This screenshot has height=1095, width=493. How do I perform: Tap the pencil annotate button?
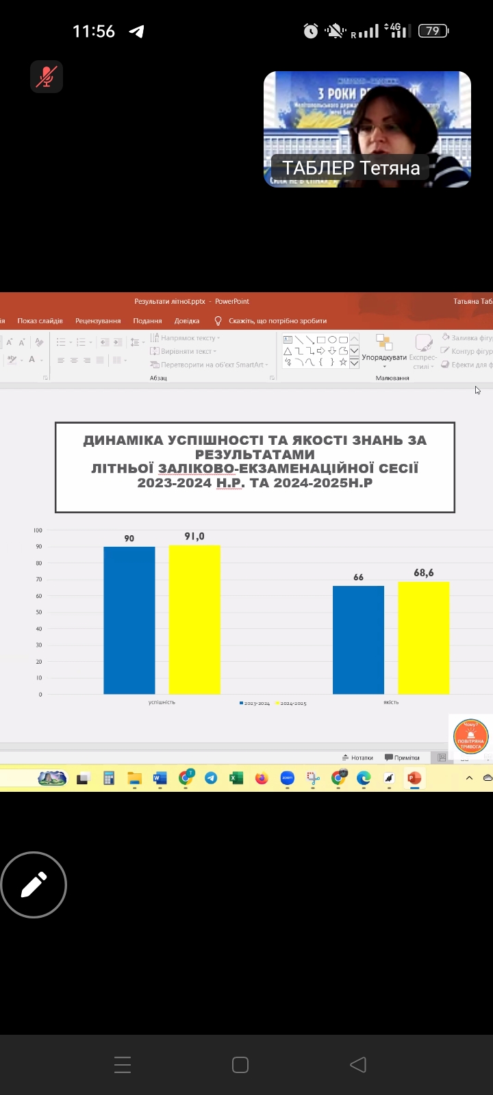coord(34,885)
